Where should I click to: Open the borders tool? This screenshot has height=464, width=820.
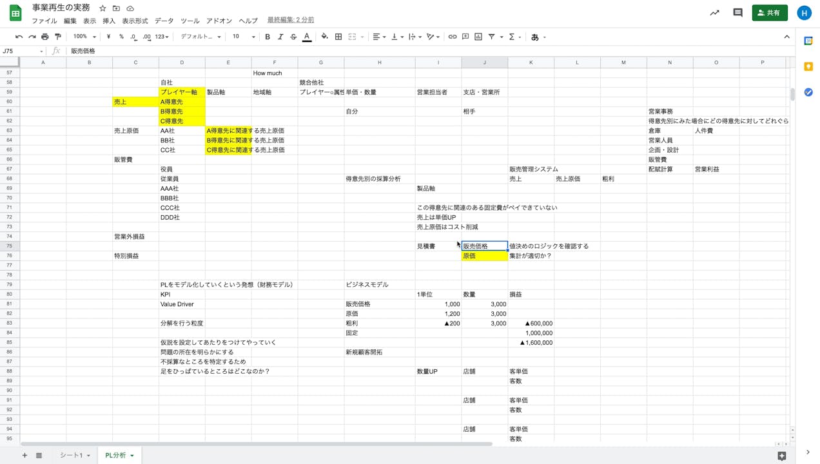click(x=338, y=37)
